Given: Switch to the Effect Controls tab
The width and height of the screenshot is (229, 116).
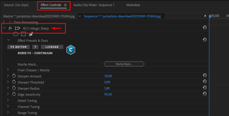Looking at the screenshot, I should (51, 5).
